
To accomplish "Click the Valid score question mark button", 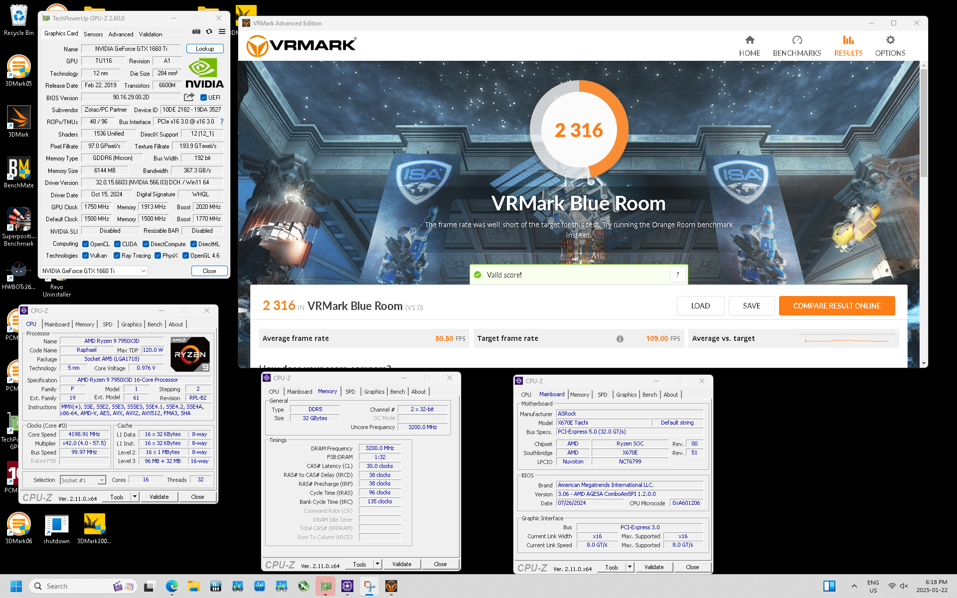I will (678, 275).
